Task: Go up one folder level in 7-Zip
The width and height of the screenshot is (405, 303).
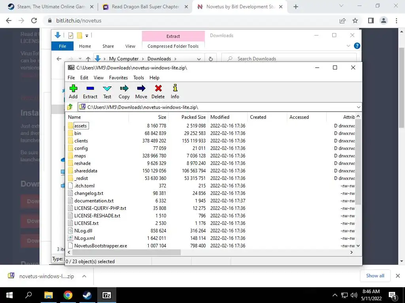Action: [x=70, y=107]
